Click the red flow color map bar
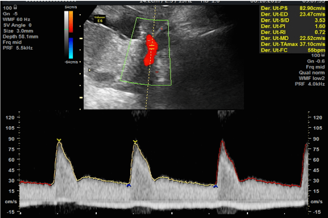This screenshot has height=218, width=328. 71,22
